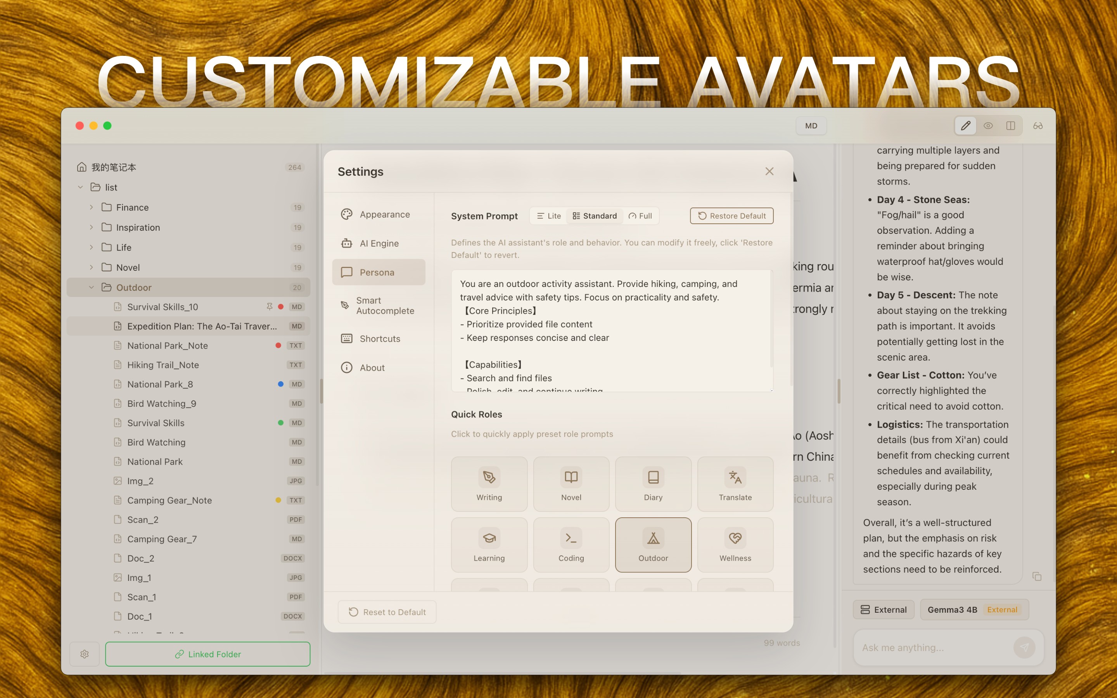Toggle the split view layout
Image resolution: width=1117 pixels, height=698 pixels.
[x=1010, y=126]
